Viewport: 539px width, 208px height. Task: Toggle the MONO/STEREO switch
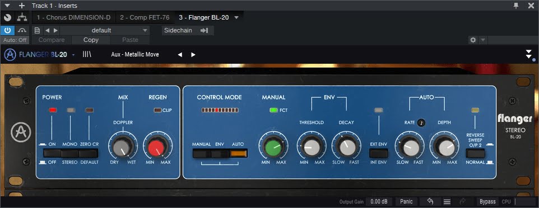[x=70, y=153]
